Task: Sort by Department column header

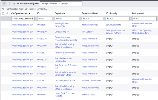Action: (60, 13)
